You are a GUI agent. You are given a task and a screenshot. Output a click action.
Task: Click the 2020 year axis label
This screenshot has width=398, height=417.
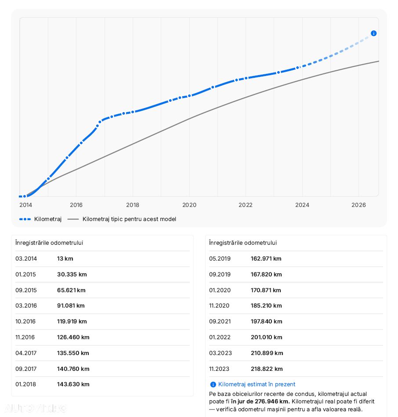(x=189, y=205)
